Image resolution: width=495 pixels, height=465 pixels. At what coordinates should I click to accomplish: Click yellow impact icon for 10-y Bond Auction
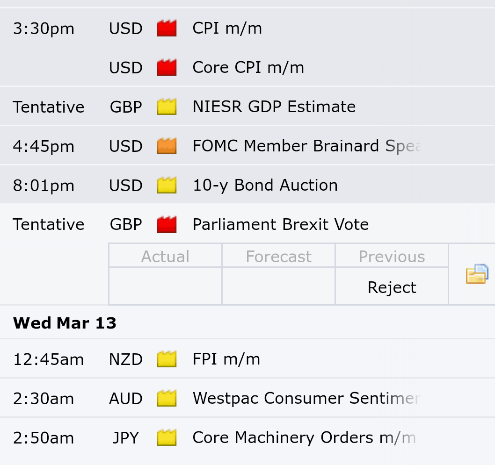(167, 186)
